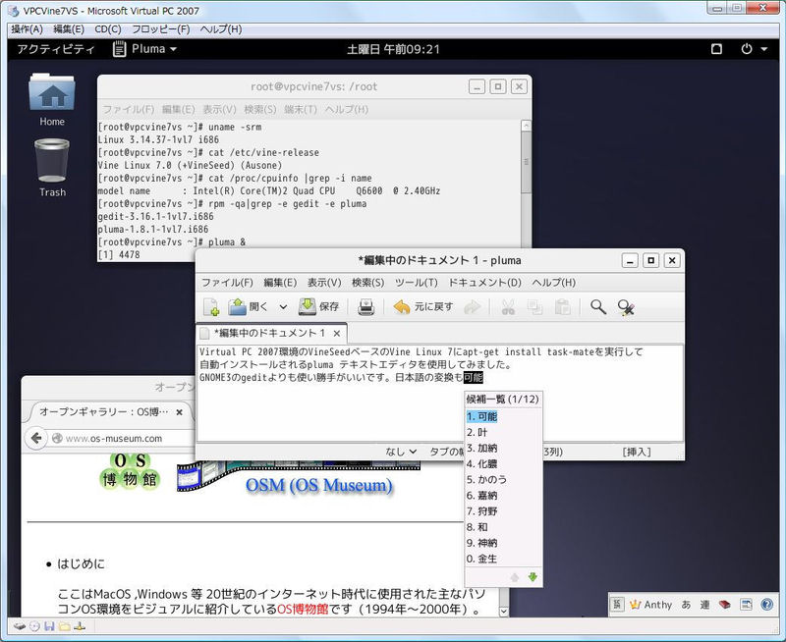Open the 検索(S) menu in Pluma
786x642 pixels.
coord(367,283)
